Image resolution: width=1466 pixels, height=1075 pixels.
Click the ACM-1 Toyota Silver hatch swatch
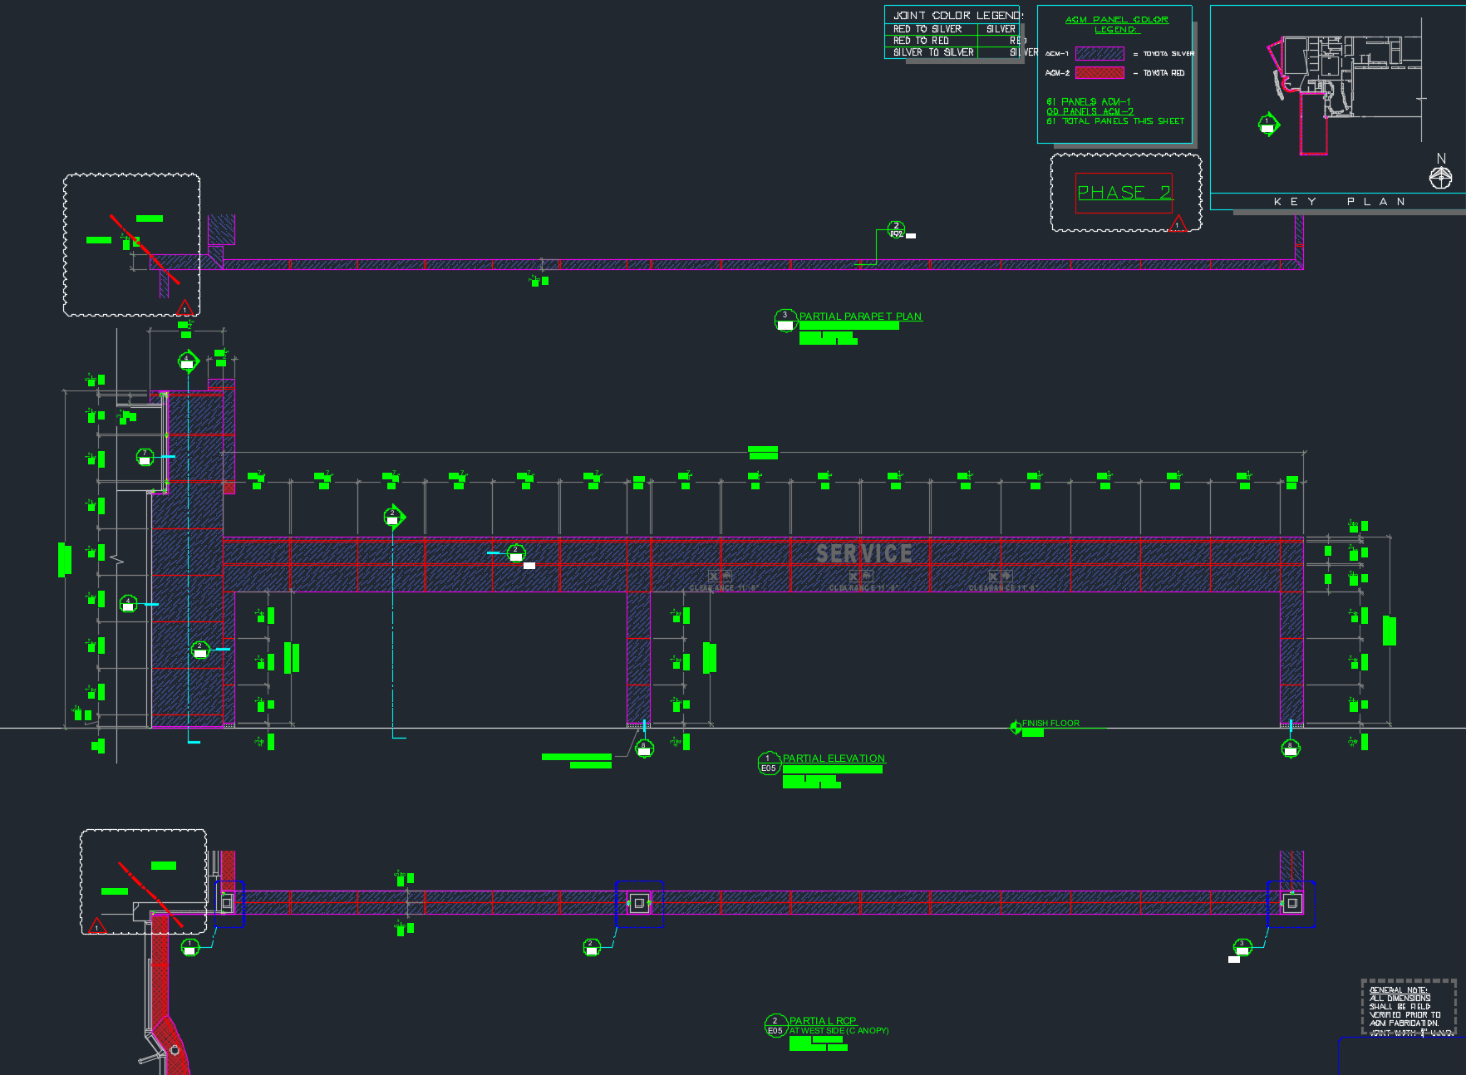1099,54
